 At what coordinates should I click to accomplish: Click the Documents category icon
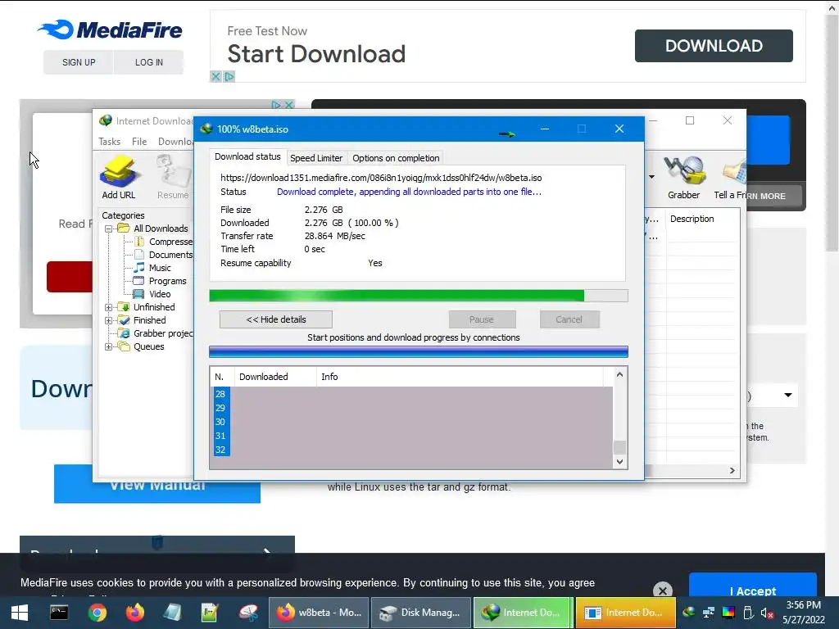tap(139, 255)
